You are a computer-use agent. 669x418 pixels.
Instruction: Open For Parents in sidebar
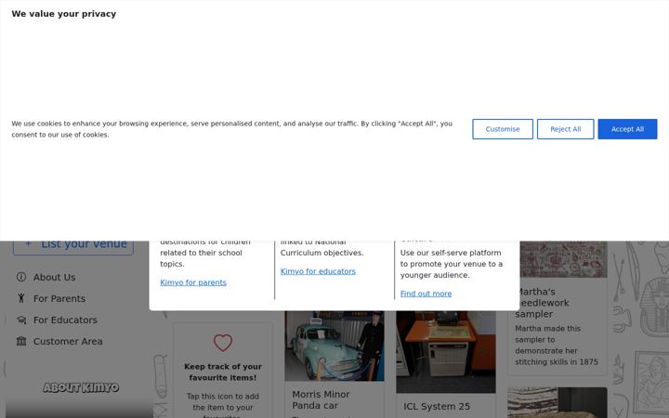tap(59, 298)
